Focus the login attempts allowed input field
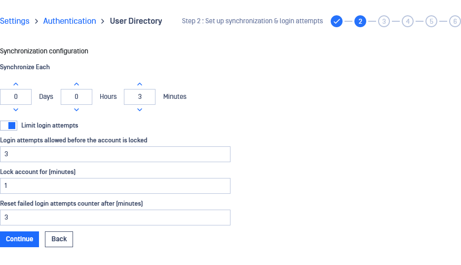Viewport: 461px width, 265px height. click(x=115, y=154)
